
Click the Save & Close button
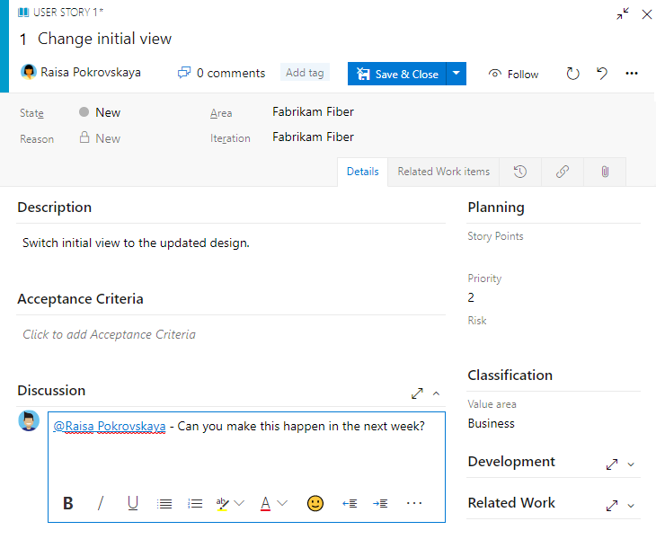[397, 74]
